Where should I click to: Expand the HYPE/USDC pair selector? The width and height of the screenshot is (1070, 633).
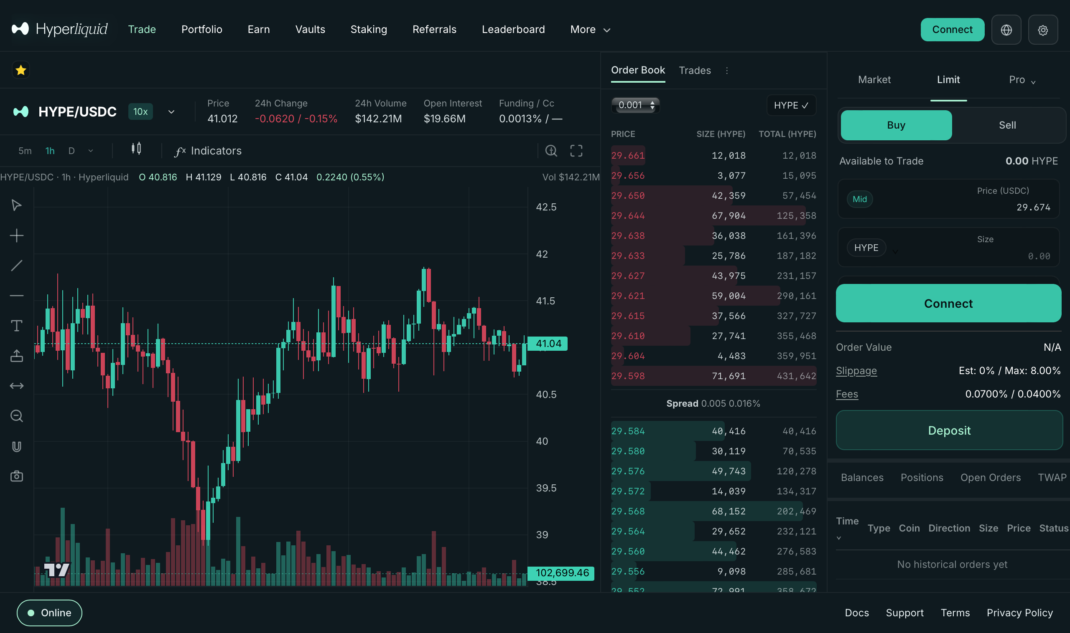click(171, 112)
